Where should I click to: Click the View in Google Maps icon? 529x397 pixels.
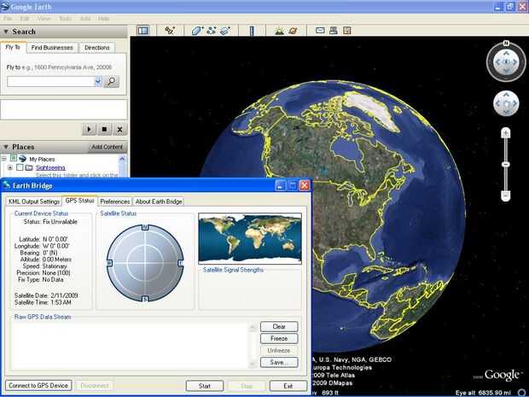coord(346,31)
